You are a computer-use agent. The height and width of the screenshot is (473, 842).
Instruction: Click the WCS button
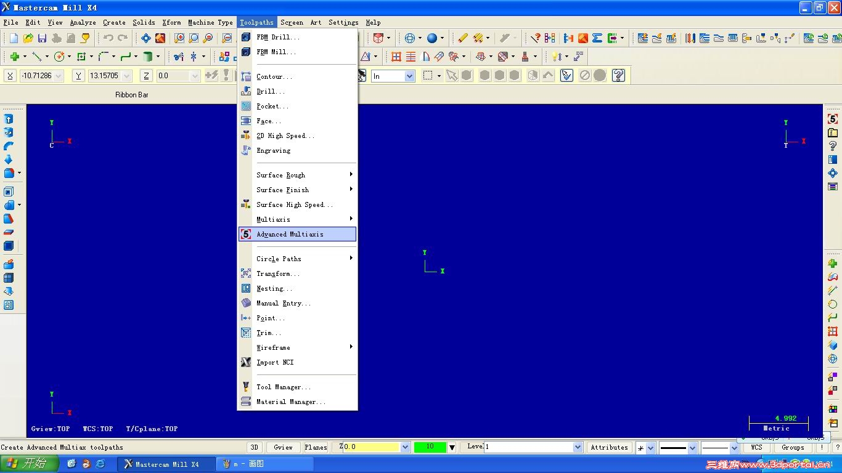pyautogui.click(x=756, y=447)
